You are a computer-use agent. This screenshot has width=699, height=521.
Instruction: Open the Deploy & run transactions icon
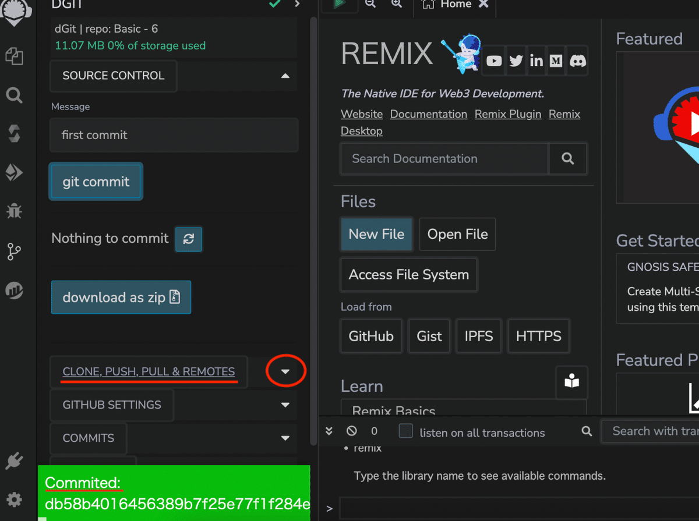[x=14, y=172]
